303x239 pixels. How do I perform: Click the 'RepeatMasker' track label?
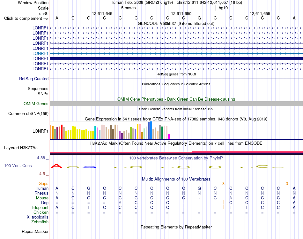coord(35,232)
